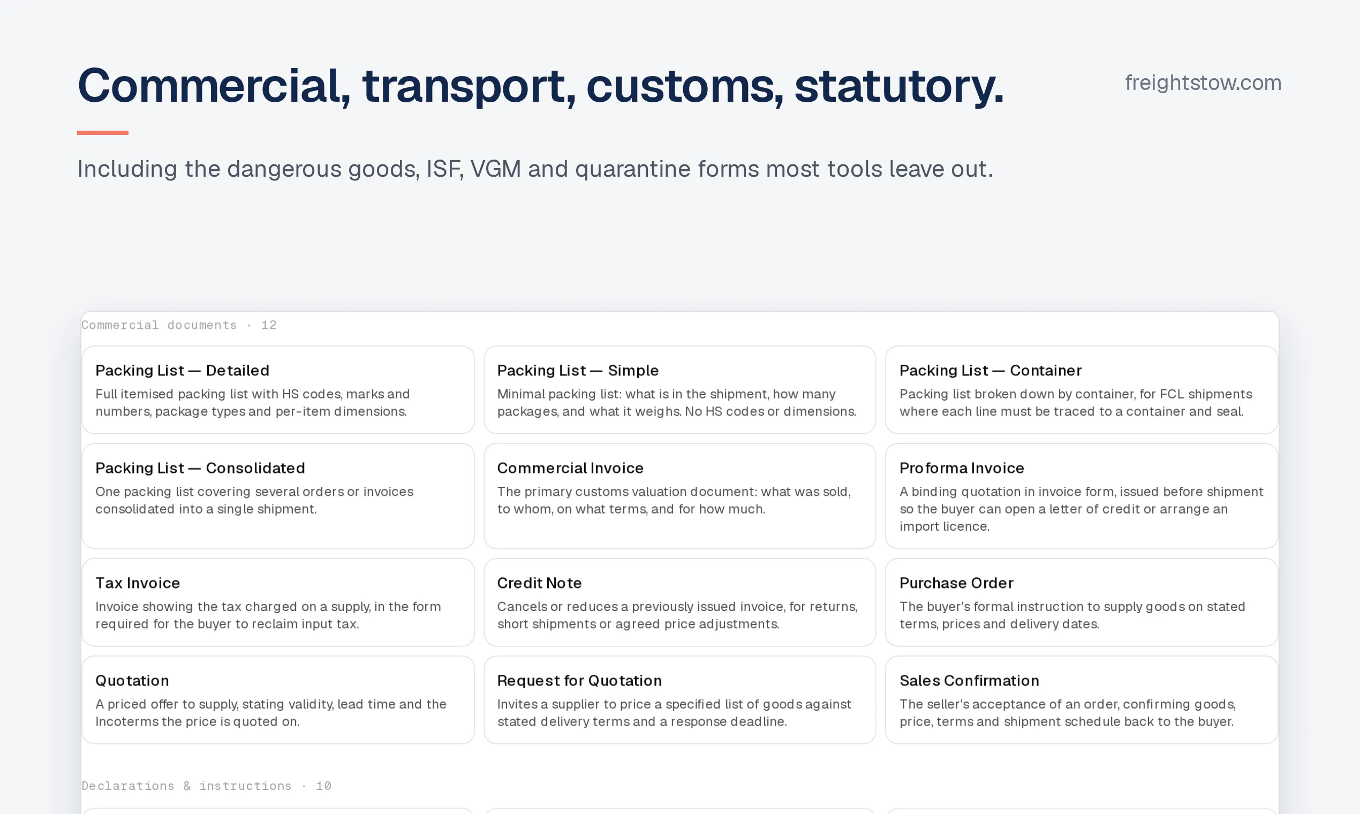This screenshot has height=814, width=1360.
Task: Click the main heading about document types
Action: tap(540, 86)
